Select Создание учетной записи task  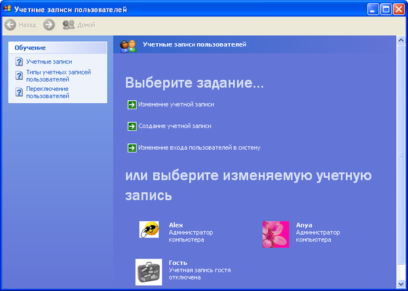coord(175,126)
